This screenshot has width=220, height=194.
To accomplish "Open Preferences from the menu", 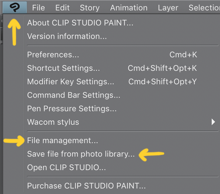I will [x=53, y=55].
